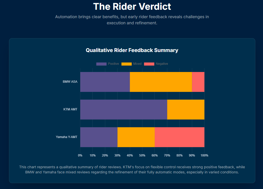
Task: Toggle the Positive legend purple swatch
Action: 101,64
